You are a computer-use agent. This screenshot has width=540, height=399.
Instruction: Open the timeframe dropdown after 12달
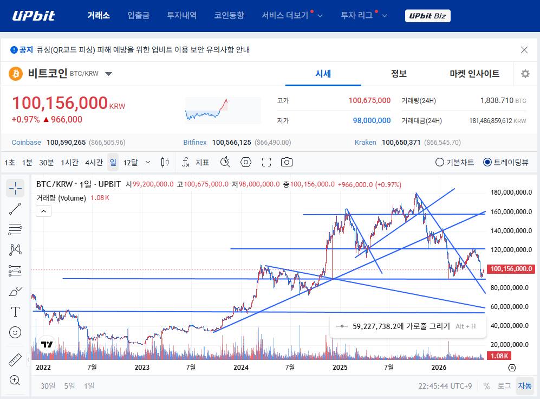point(148,162)
